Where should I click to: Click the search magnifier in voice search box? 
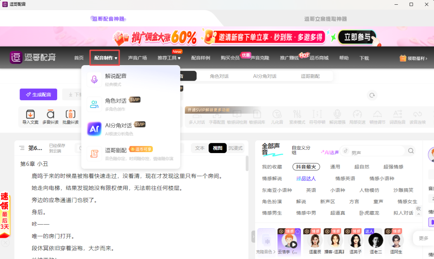tap(411, 151)
